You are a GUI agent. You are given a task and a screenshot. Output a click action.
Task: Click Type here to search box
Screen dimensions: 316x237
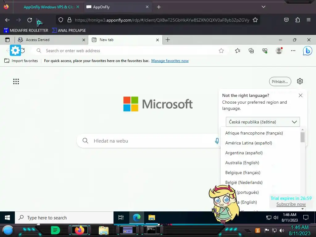click(x=64, y=218)
